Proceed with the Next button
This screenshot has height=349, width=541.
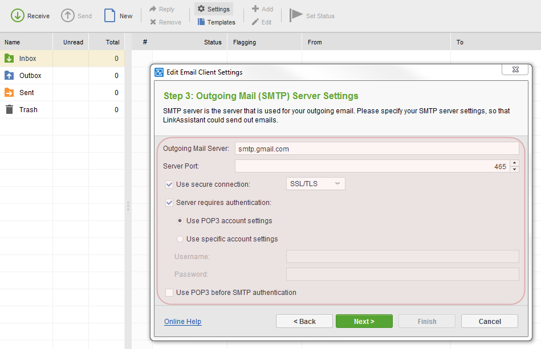[x=364, y=321]
